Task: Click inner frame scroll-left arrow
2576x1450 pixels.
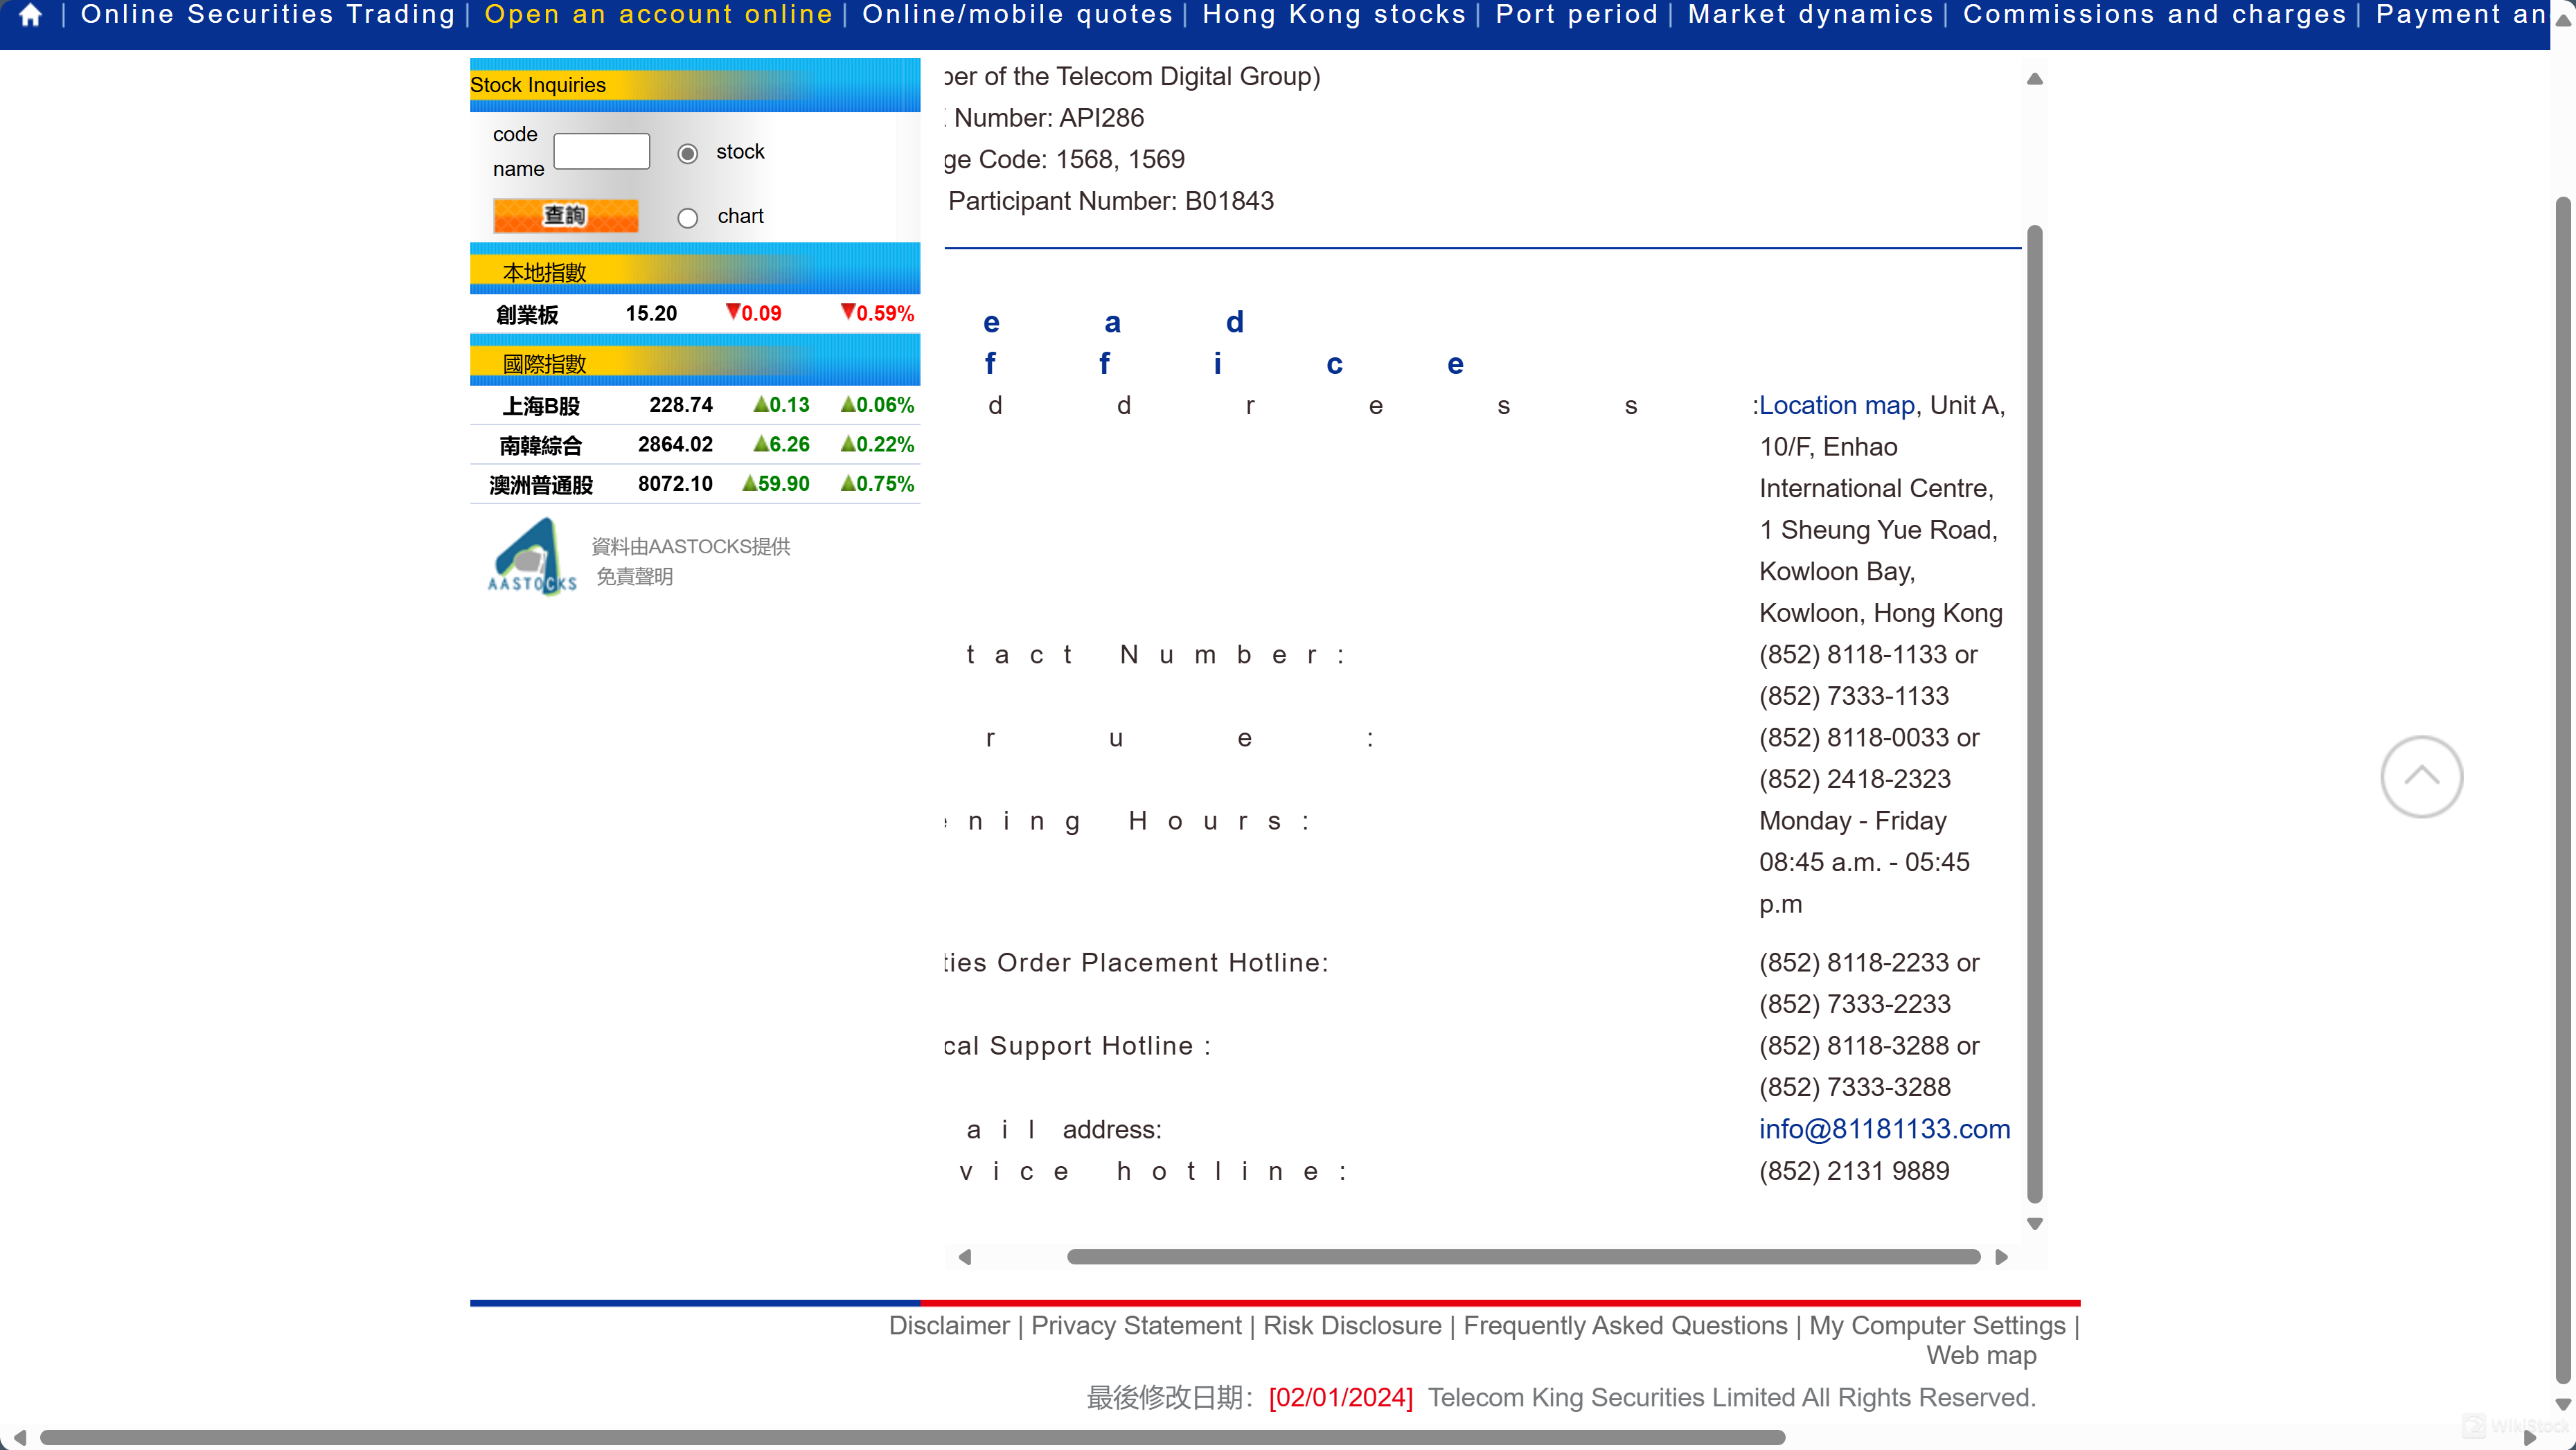Action: pyautogui.click(x=965, y=1257)
